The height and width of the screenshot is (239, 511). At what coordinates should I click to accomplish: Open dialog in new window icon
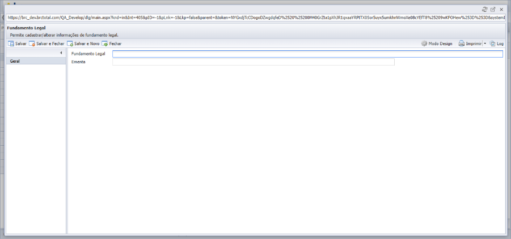point(493,10)
